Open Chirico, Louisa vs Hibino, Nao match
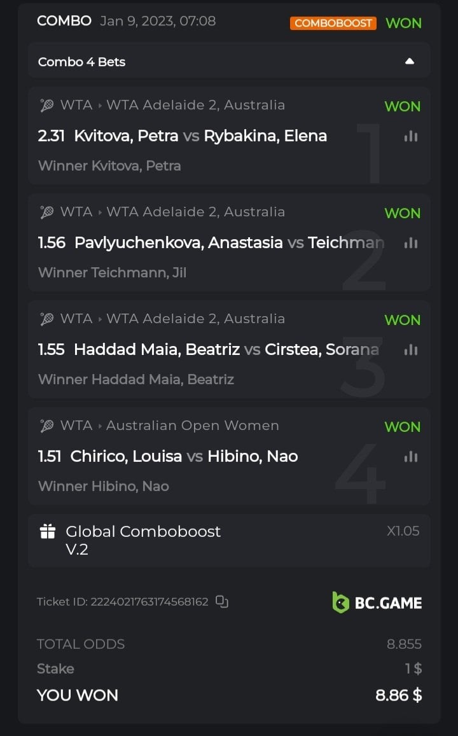The width and height of the screenshot is (458, 736). coord(184,457)
